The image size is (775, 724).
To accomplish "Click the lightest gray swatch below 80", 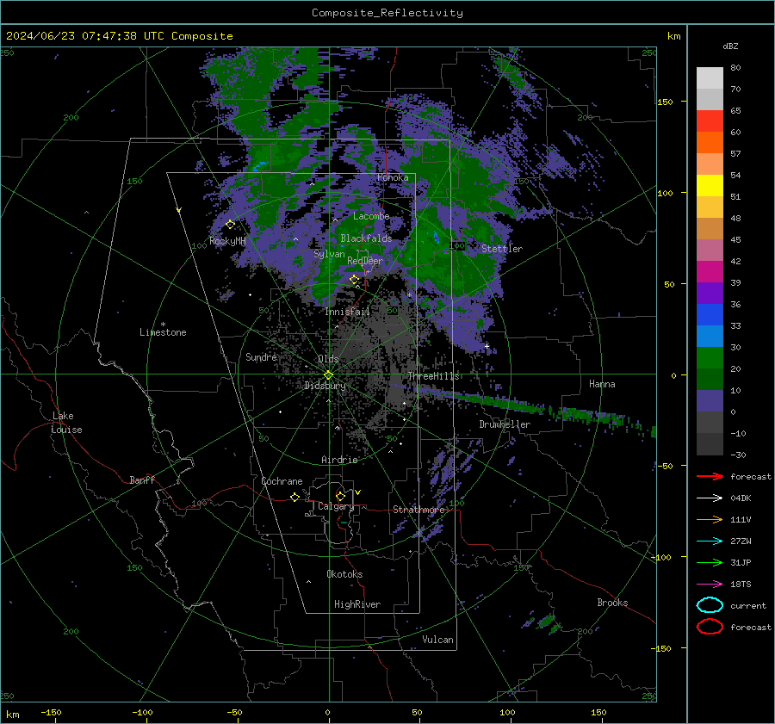I will coord(710,78).
